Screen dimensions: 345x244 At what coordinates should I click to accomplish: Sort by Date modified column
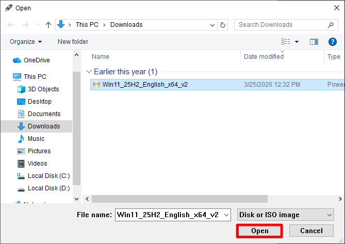point(264,57)
